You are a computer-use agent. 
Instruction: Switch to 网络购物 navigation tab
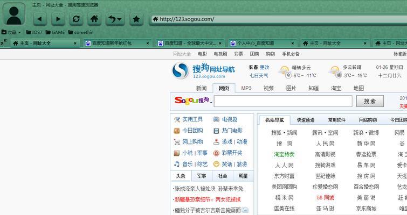click(368, 120)
